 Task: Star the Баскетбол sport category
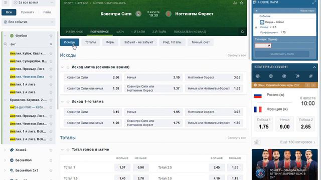point(51,160)
